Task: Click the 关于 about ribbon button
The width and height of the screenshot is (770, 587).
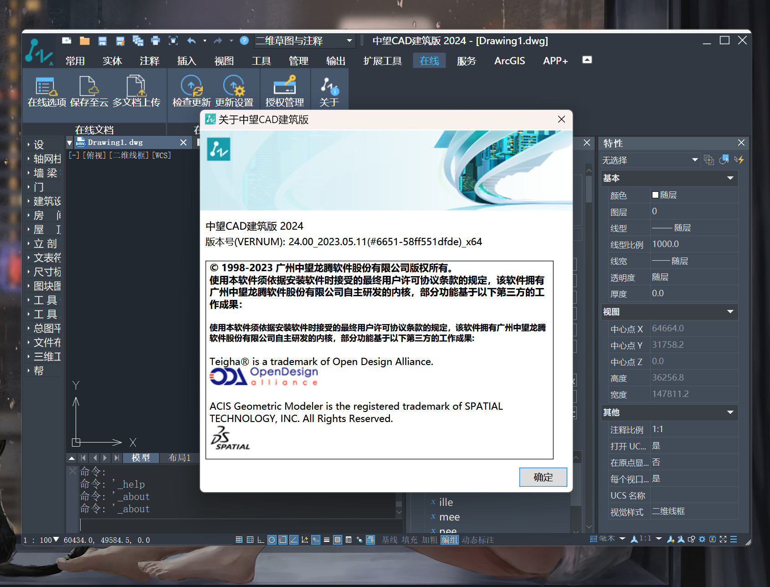Action: point(329,92)
